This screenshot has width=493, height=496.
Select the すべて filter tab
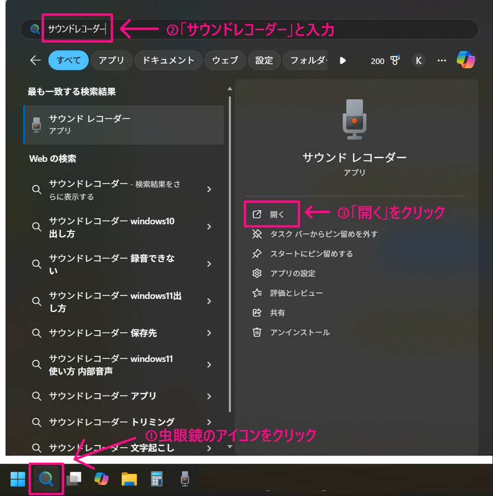69,60
